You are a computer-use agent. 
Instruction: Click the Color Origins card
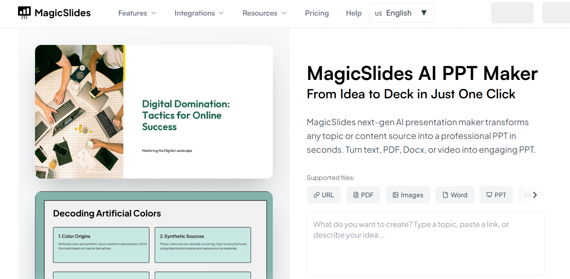coord(101,245)
